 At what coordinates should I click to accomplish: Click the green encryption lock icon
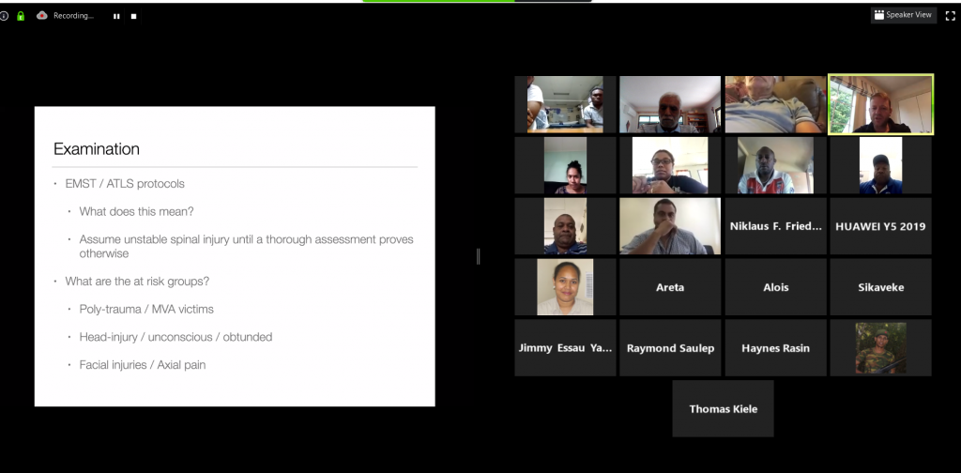[x=21, y=16]
